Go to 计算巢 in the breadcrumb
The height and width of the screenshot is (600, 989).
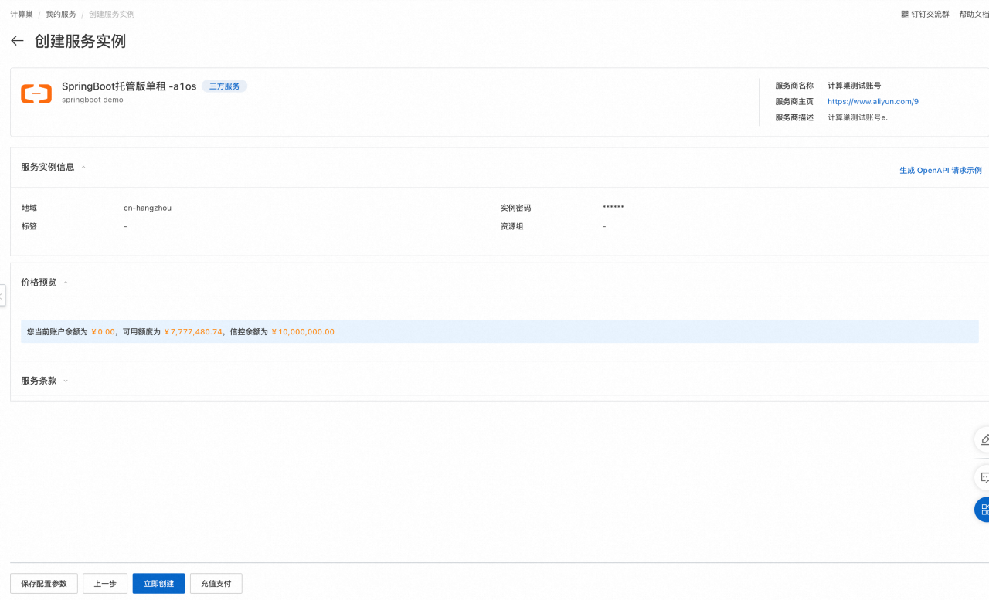click(22, 15)
